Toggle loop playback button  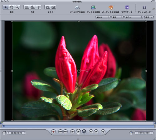click(x=84, y=132)
